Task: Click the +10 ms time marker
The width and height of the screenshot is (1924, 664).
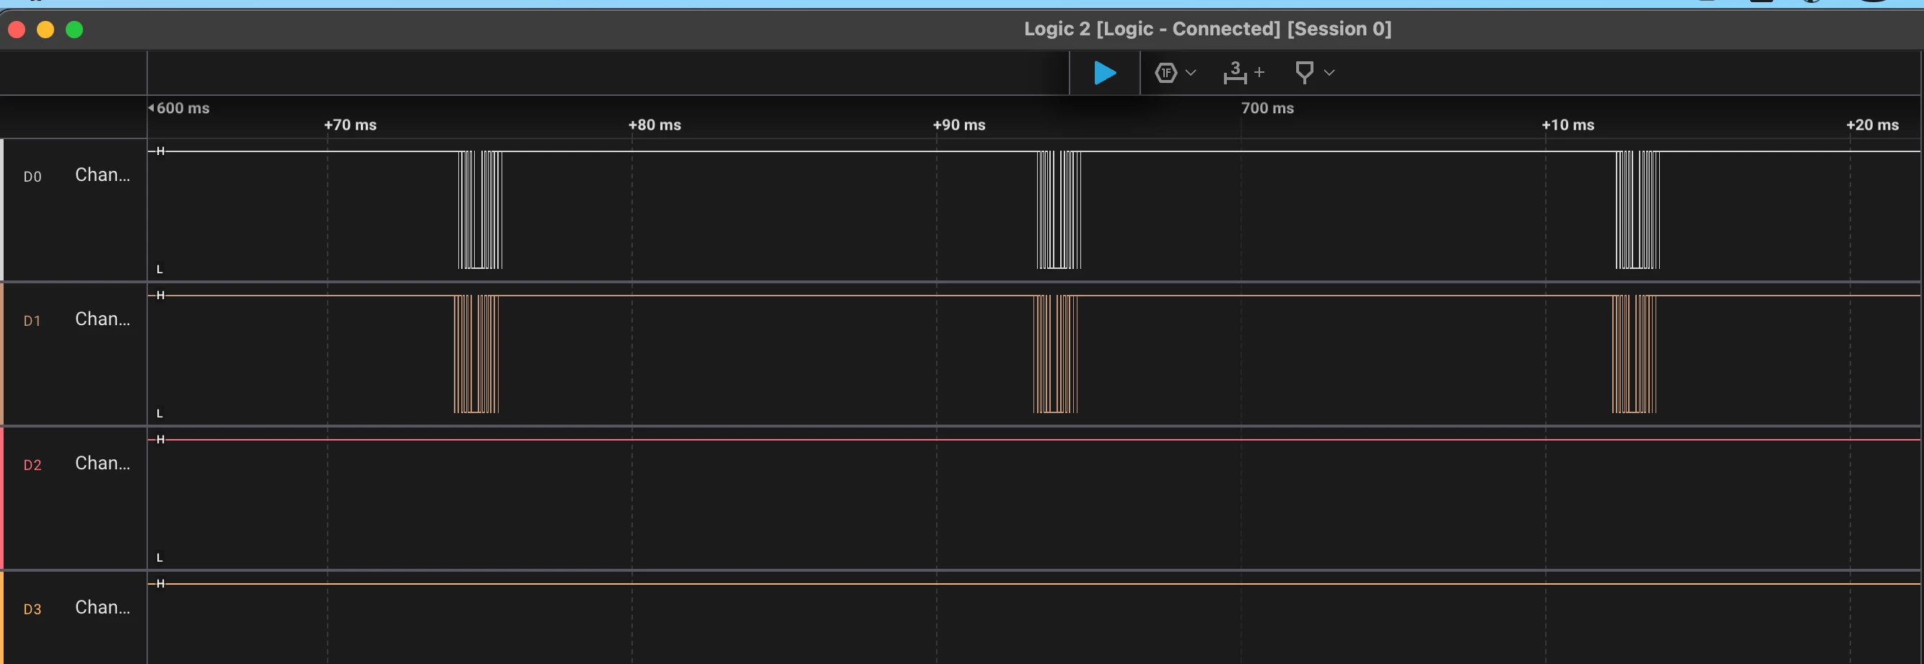Action: click(1567, 125)
